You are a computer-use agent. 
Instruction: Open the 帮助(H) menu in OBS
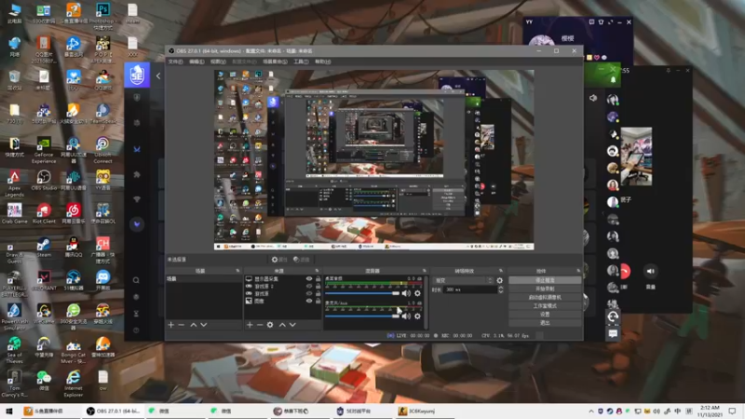pos(322,61)
